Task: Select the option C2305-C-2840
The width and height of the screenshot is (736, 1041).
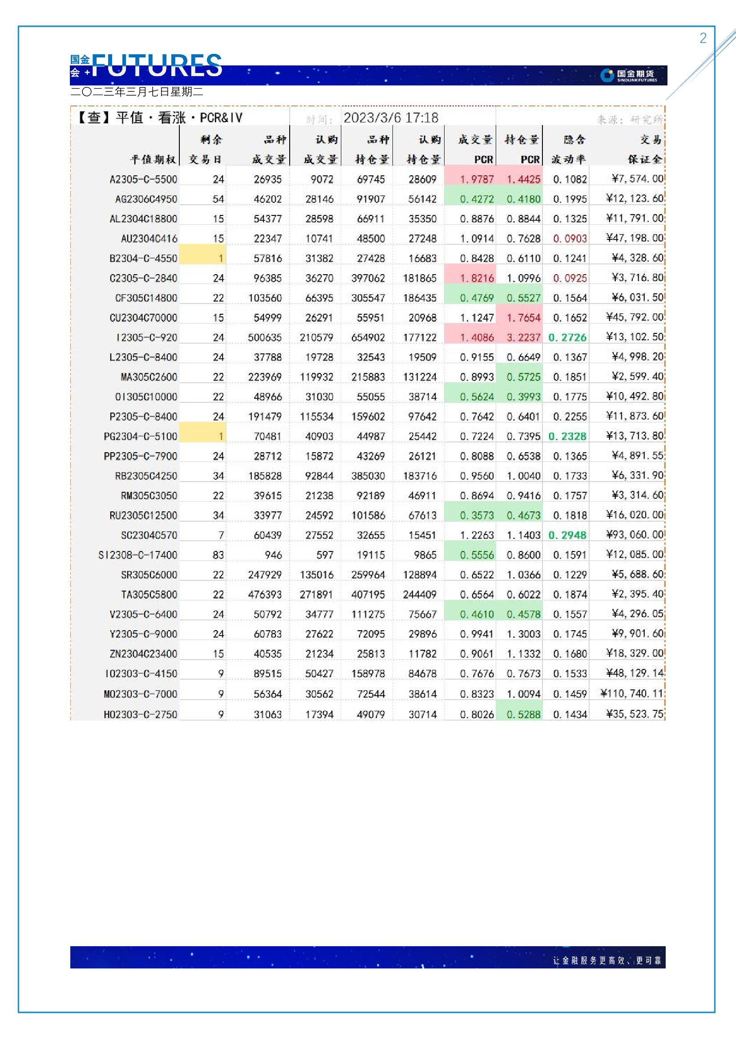Action: pos(143,278)
